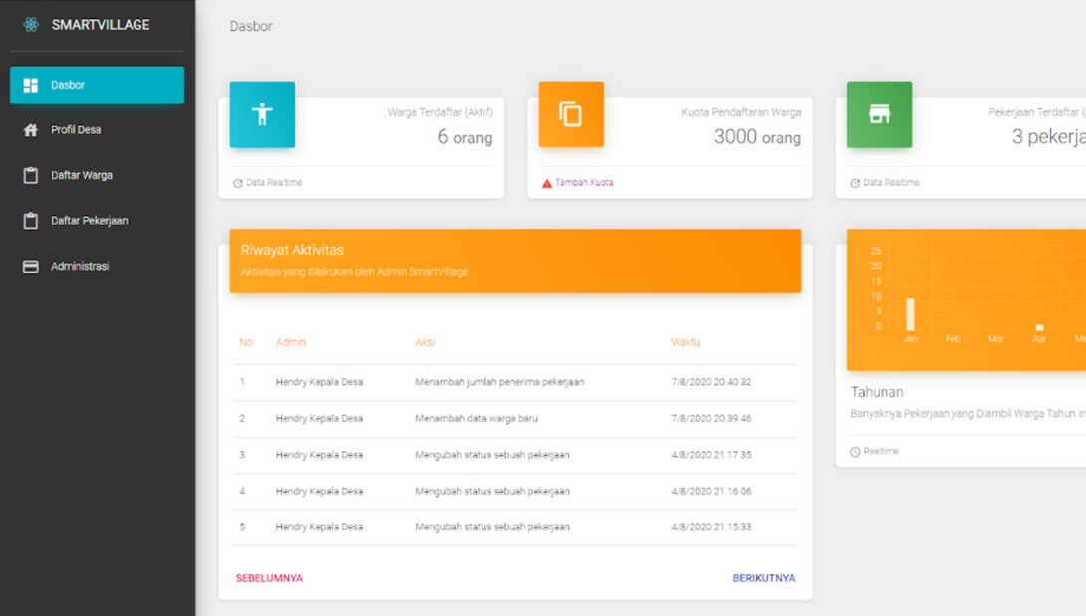The image size is (1086, 616).
Task: Click the Profil Desa home icon
Action: 31,130
